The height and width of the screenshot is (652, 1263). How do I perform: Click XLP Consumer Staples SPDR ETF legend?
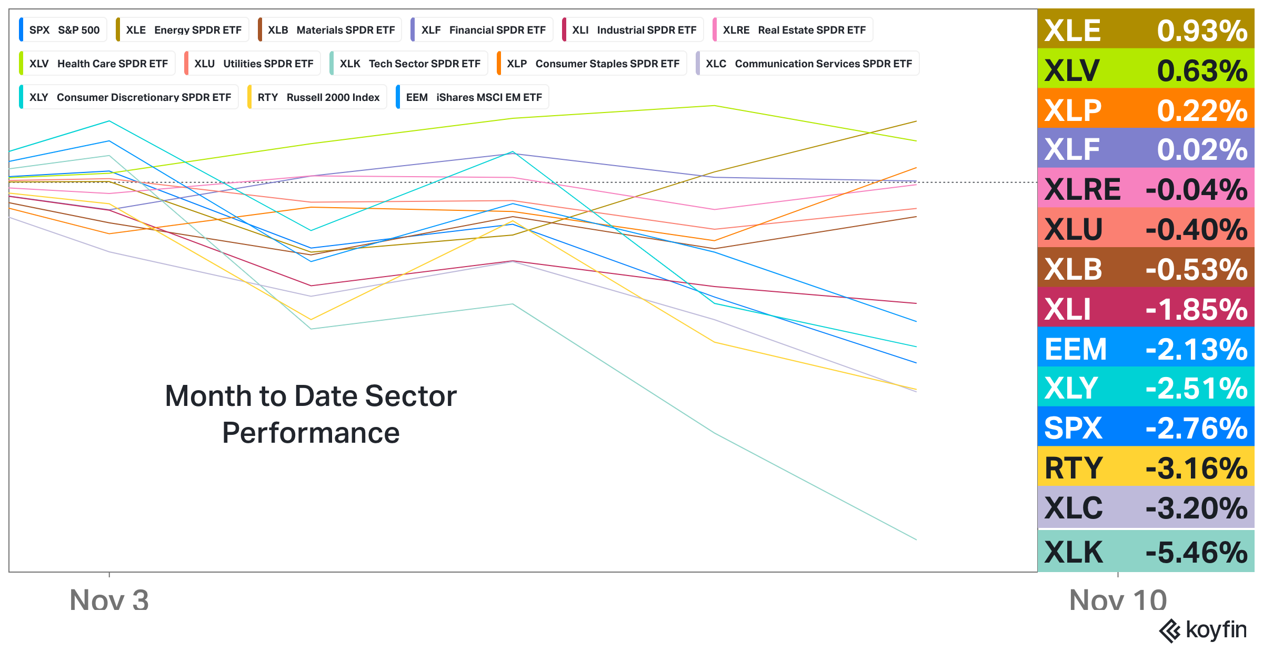click(x=593, y=64)
